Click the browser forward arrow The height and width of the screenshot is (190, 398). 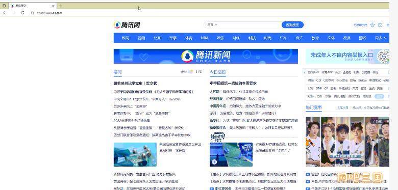click(x=14, y=13)
